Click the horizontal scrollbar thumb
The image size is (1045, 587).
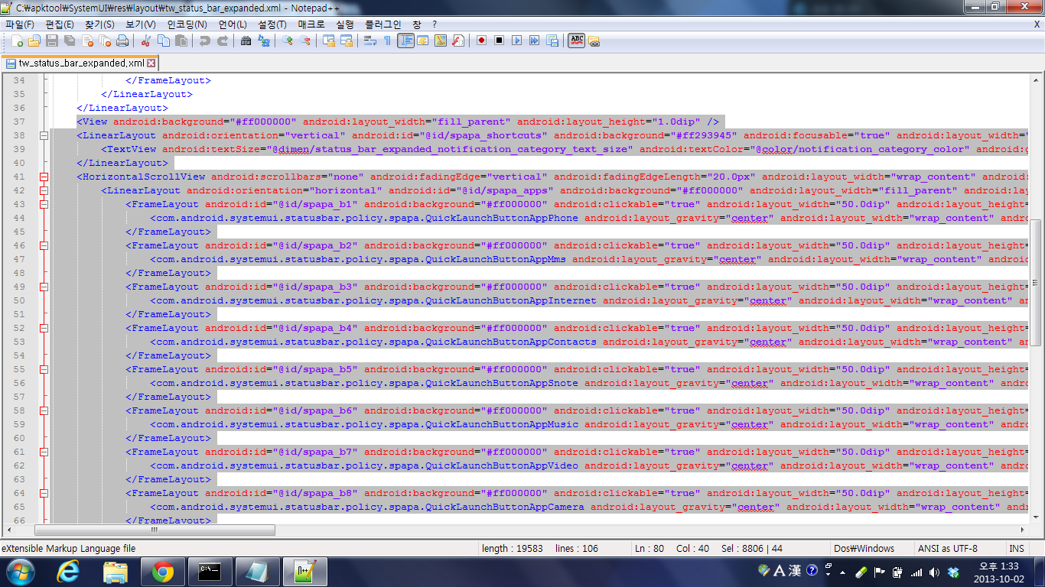[x=153, y=530]
